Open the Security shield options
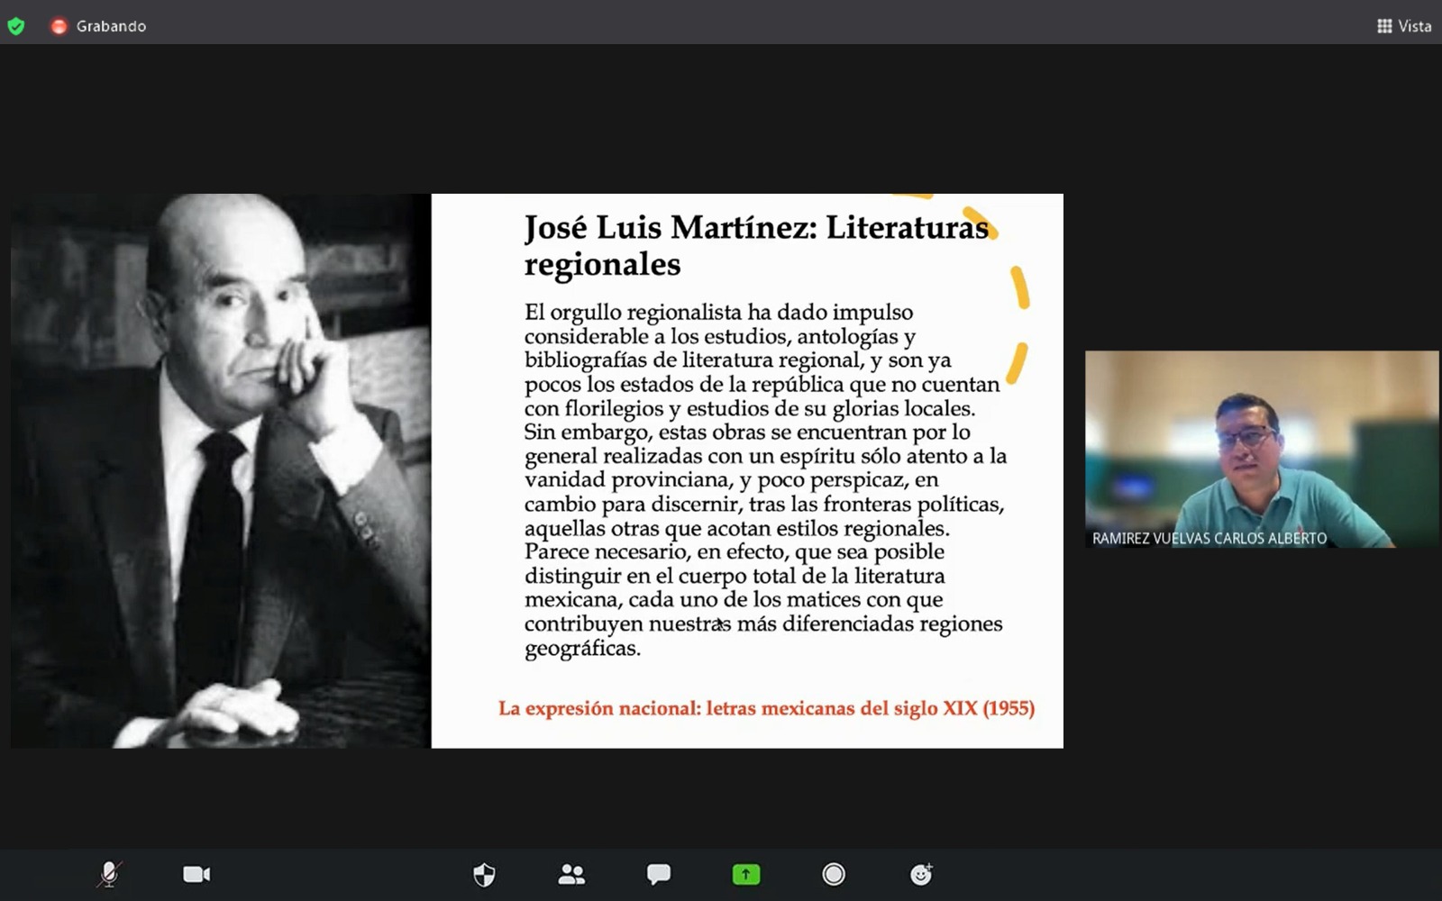 484,874
